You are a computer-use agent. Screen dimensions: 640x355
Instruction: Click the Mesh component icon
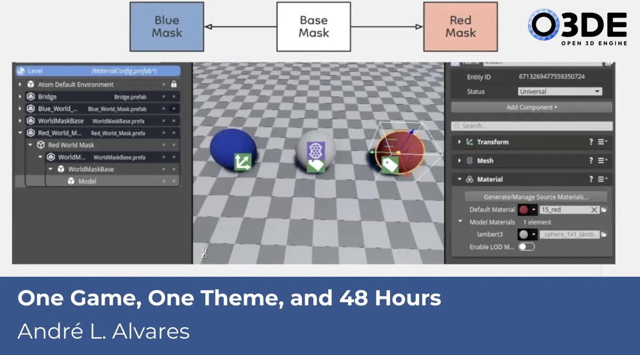pos(470,160)
